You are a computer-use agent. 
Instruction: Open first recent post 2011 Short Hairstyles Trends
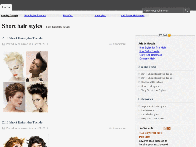[157, 74]
